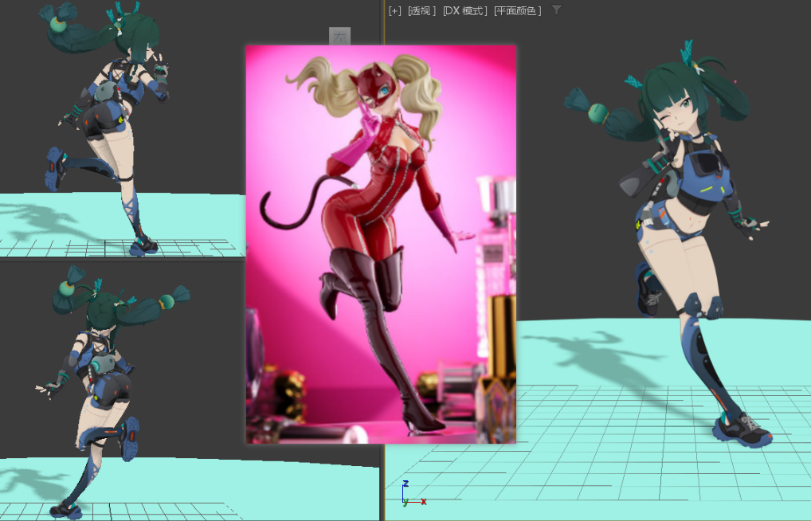Open the [+] viewport general menu

pyautogui.click(x=394, y=11)
